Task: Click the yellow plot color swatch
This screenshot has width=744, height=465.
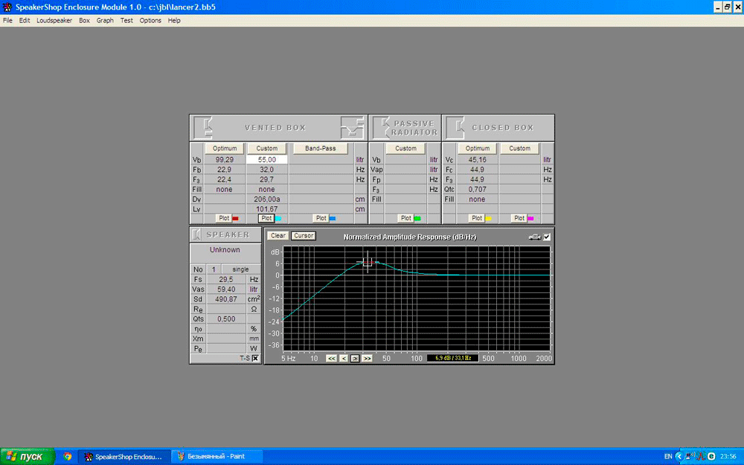Action: click(488, 219)
